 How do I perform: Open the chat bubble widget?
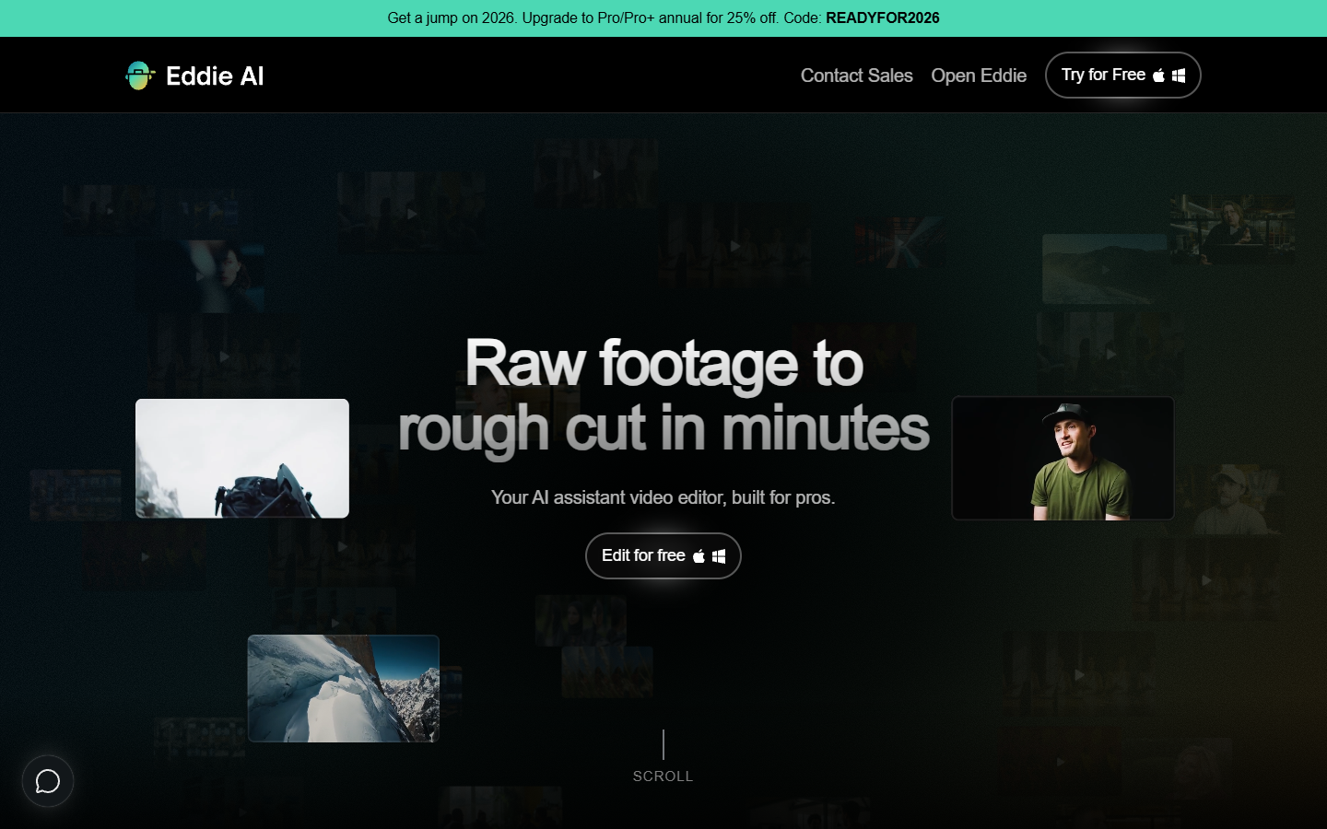(48, 781)
